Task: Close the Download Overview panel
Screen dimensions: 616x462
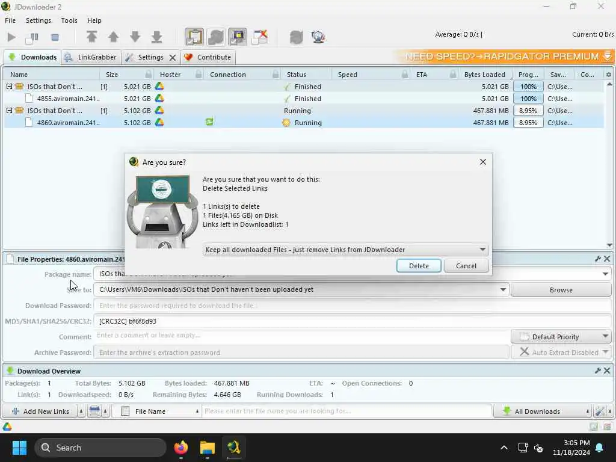Action: [x=608, y=371]
